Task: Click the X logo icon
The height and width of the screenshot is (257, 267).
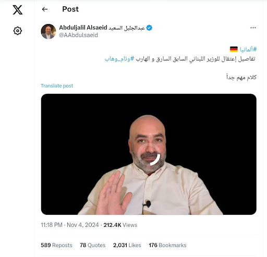Action: pyautogui.click(x=18, y=10)
